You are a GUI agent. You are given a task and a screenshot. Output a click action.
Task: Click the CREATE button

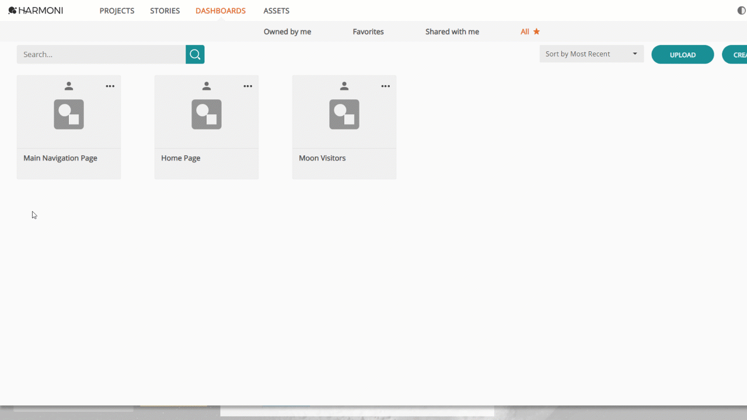tap(739, 54)
